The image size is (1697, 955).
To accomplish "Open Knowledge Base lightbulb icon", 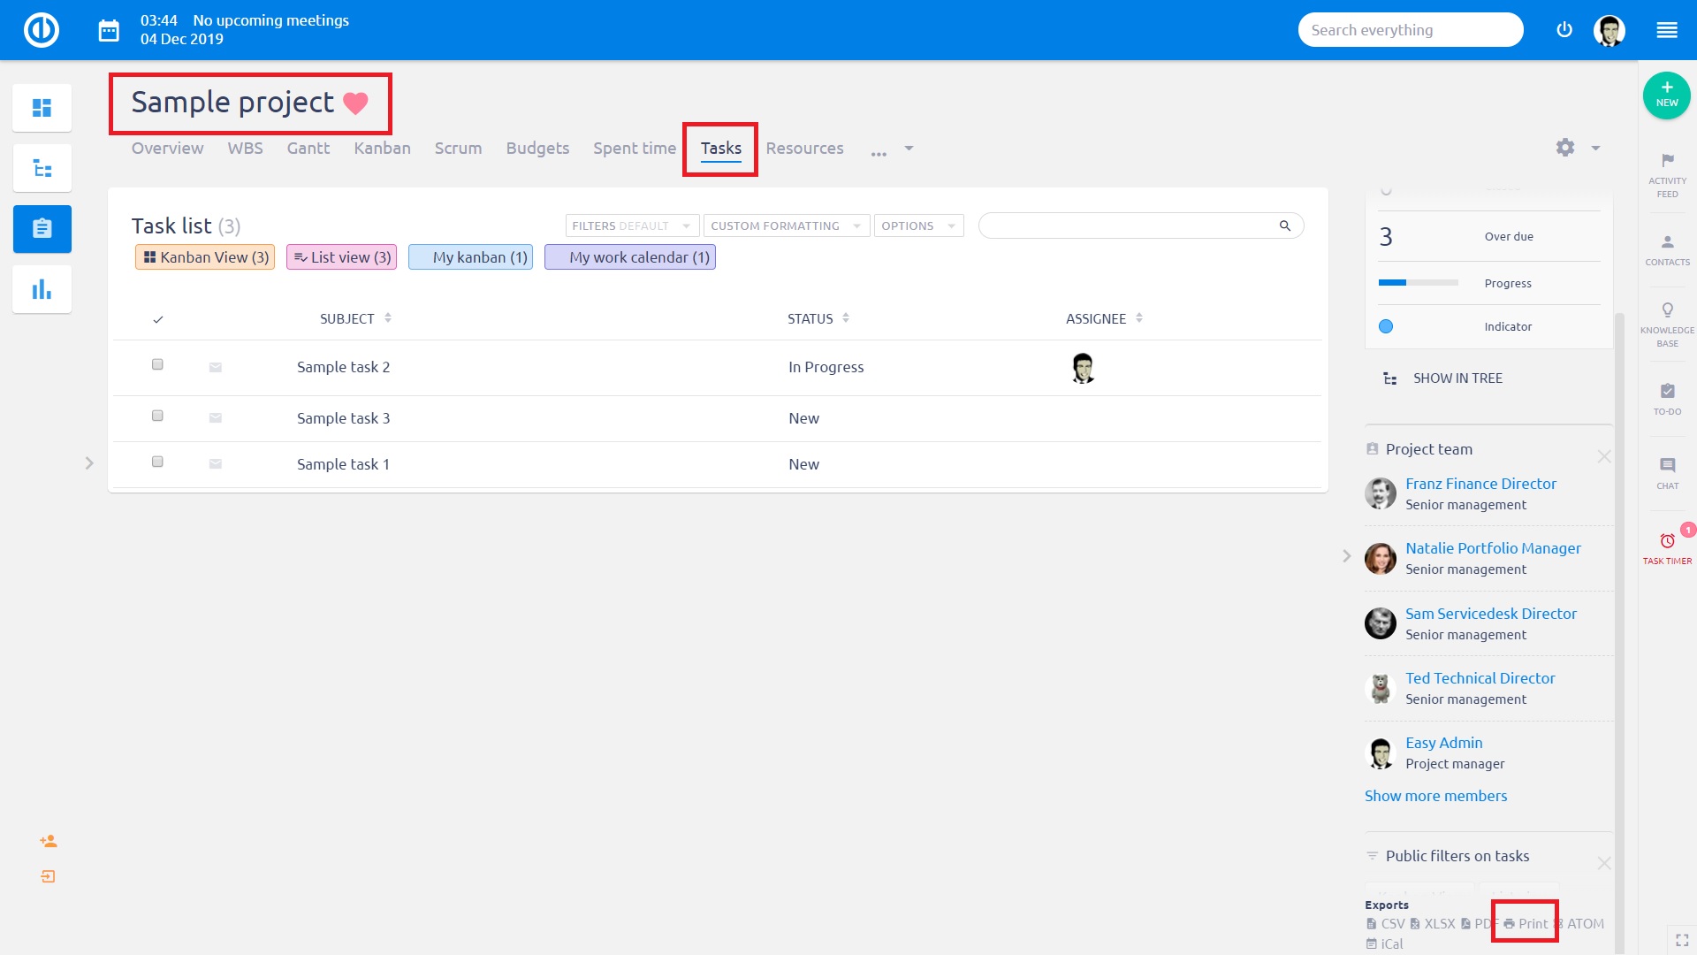I will coord(1667,310).
